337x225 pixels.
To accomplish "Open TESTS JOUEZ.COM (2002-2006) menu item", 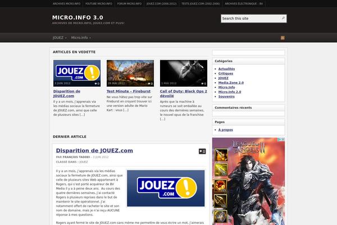I will point(201,4).
